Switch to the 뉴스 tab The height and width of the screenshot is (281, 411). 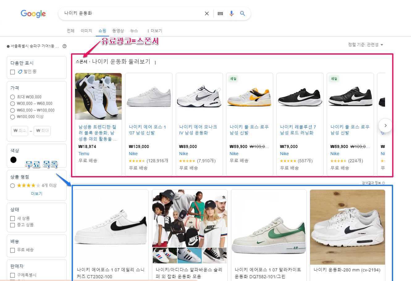134,31
